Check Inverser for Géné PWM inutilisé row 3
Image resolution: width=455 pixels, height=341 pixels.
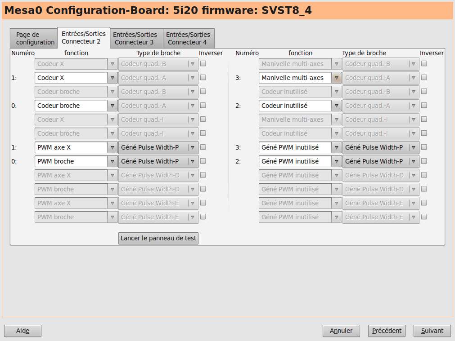(x=424, y=147)
